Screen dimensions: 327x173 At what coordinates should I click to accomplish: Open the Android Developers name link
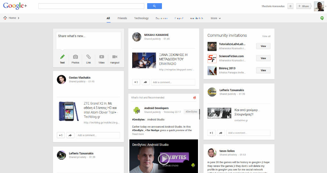[156, 108]
